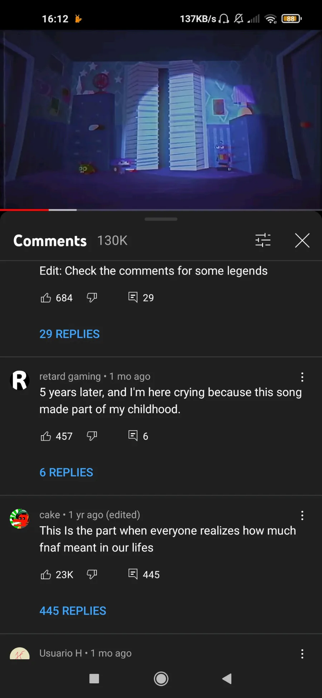
Task: Tap the reply icon showing 29
Action: [x=133, y=297]
